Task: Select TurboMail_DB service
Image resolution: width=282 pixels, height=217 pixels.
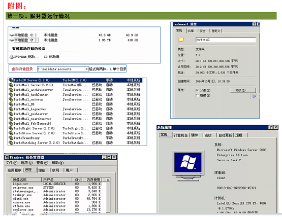Action: tap(75, 104)
